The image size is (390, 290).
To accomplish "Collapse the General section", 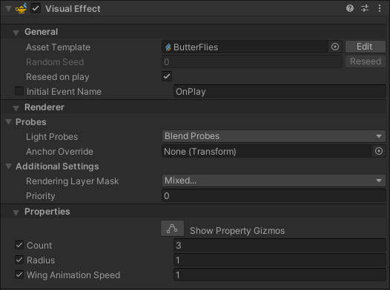I will (16, 33).
